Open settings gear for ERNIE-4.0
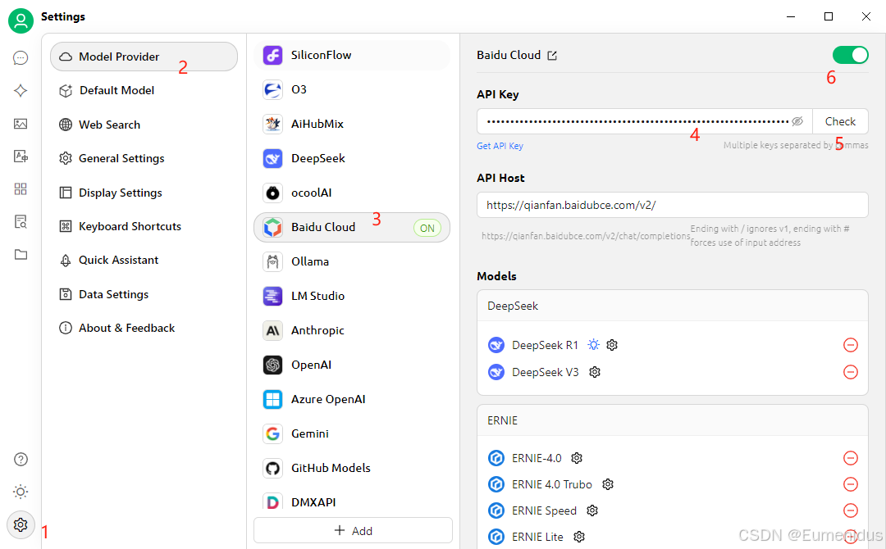The image size is (886, 549). coord(577,458)
